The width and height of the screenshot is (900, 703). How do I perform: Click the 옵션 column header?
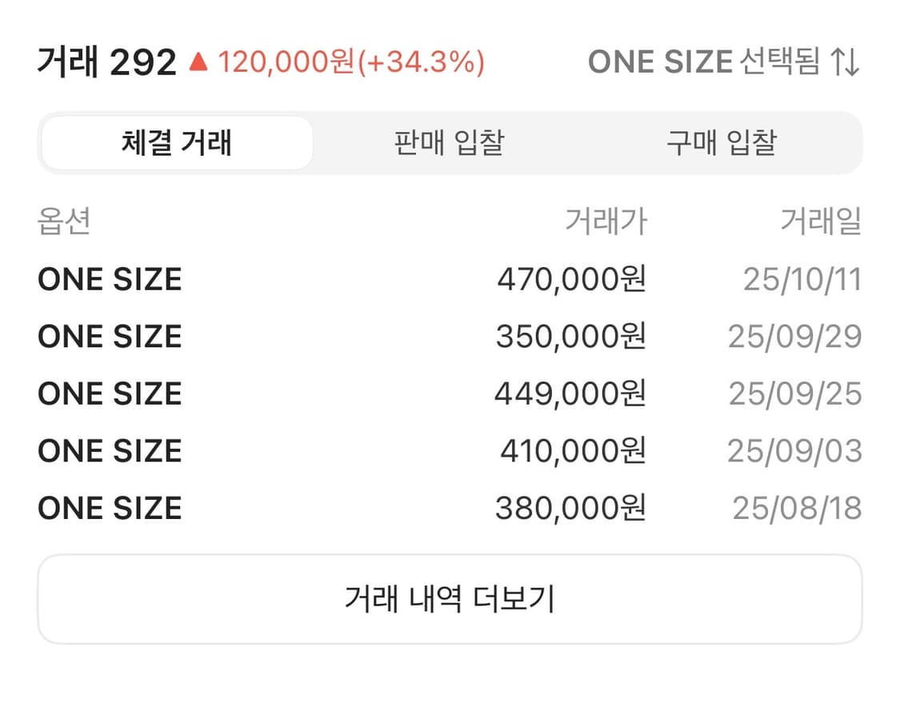[65, 222]
